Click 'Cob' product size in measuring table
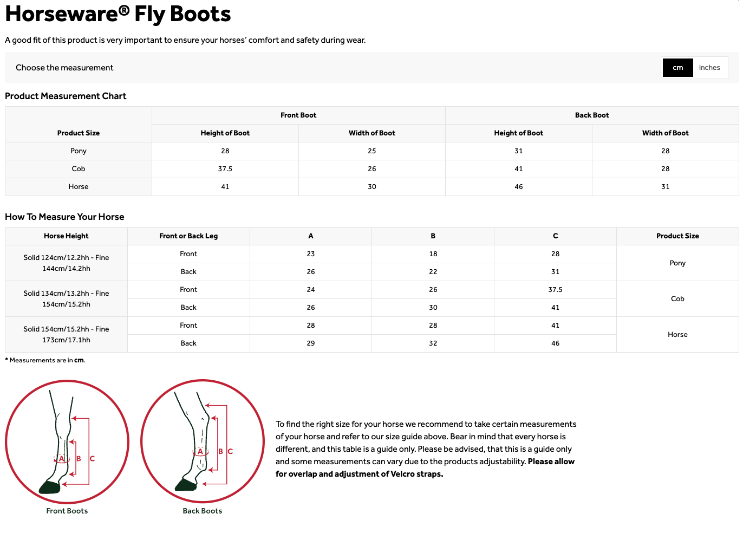Viewport: 743px width, 533px height. tap(677, 299)
